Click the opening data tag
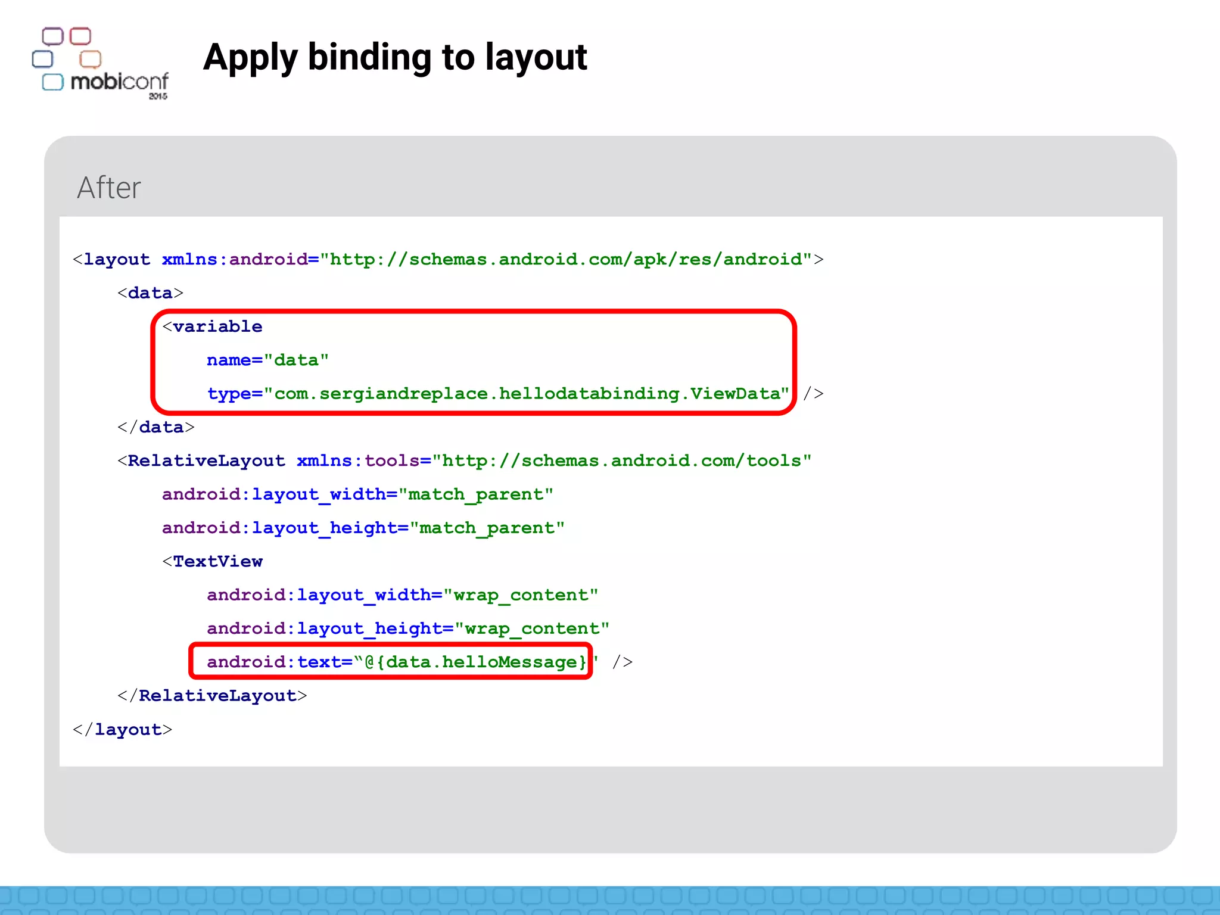The height and width of the screenshot is (915, 1220). click(x=150, y=293)
